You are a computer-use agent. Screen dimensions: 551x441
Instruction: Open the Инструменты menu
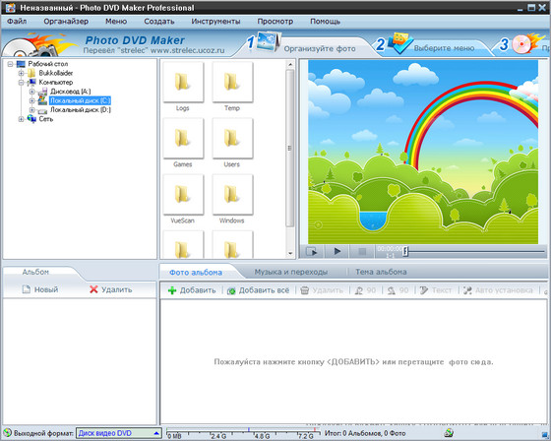tap(215, 21)
